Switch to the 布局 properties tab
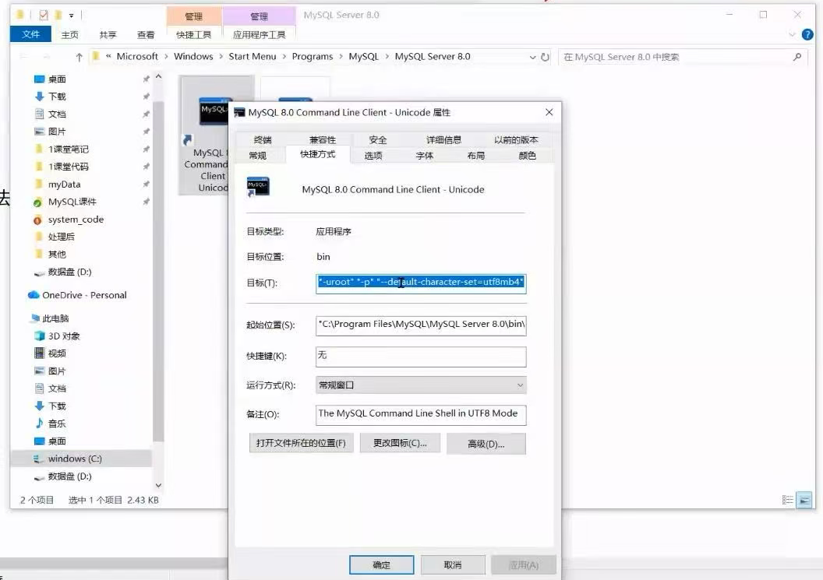823x580 pixels. click(x=475, y=156)
